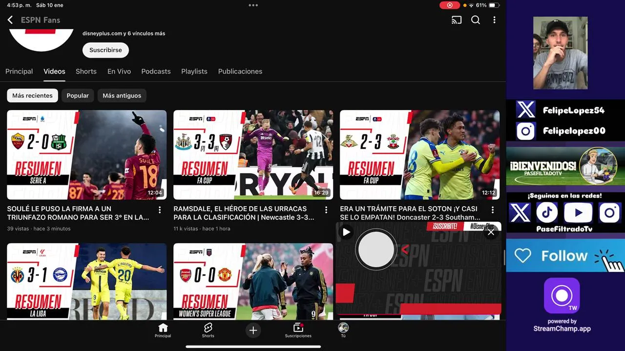Switch to the Principal channel tab
625x351 pixels.
(19, 71)
